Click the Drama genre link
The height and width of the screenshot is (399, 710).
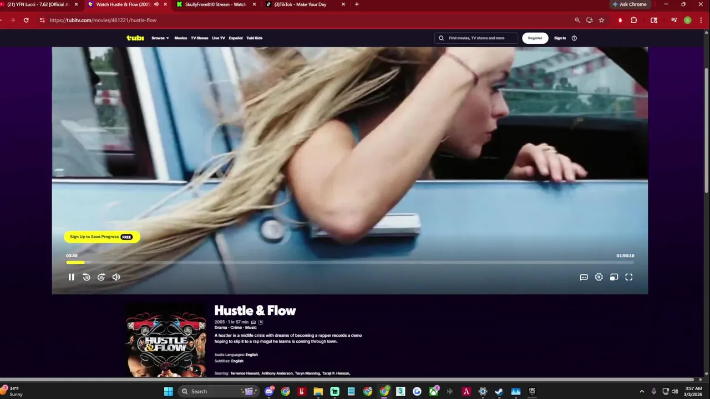tap(221, 328)
